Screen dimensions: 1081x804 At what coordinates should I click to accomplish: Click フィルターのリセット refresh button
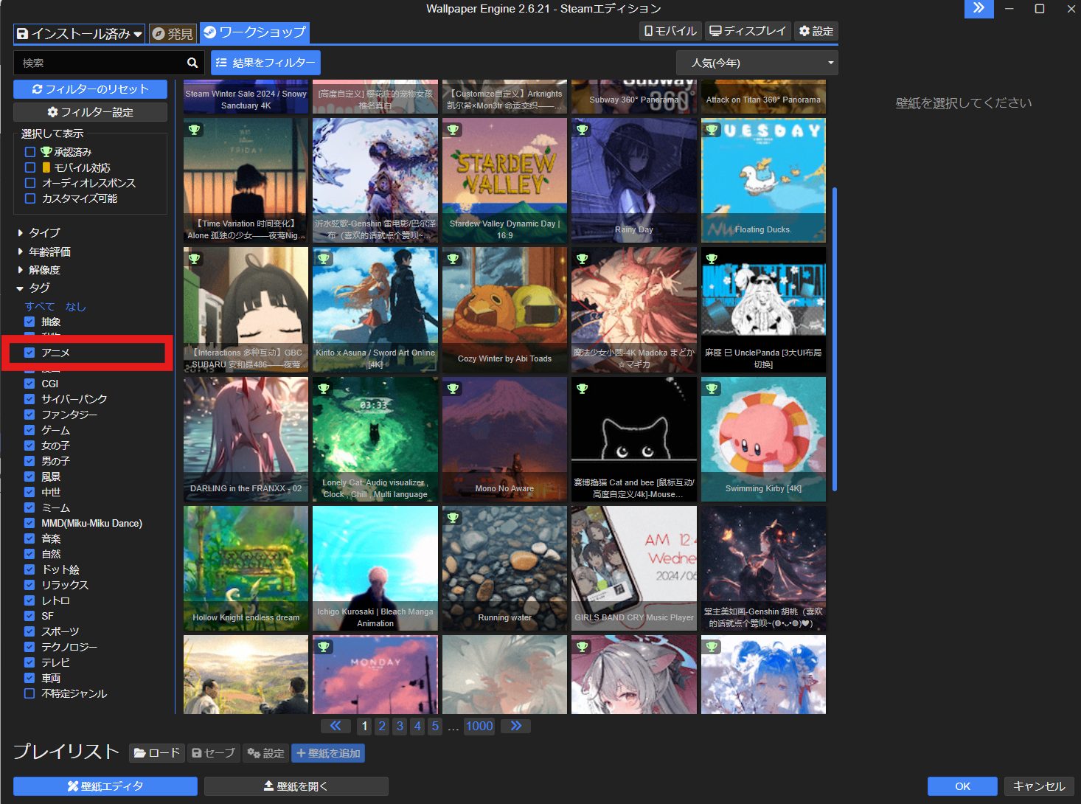[x=90, y=89]
